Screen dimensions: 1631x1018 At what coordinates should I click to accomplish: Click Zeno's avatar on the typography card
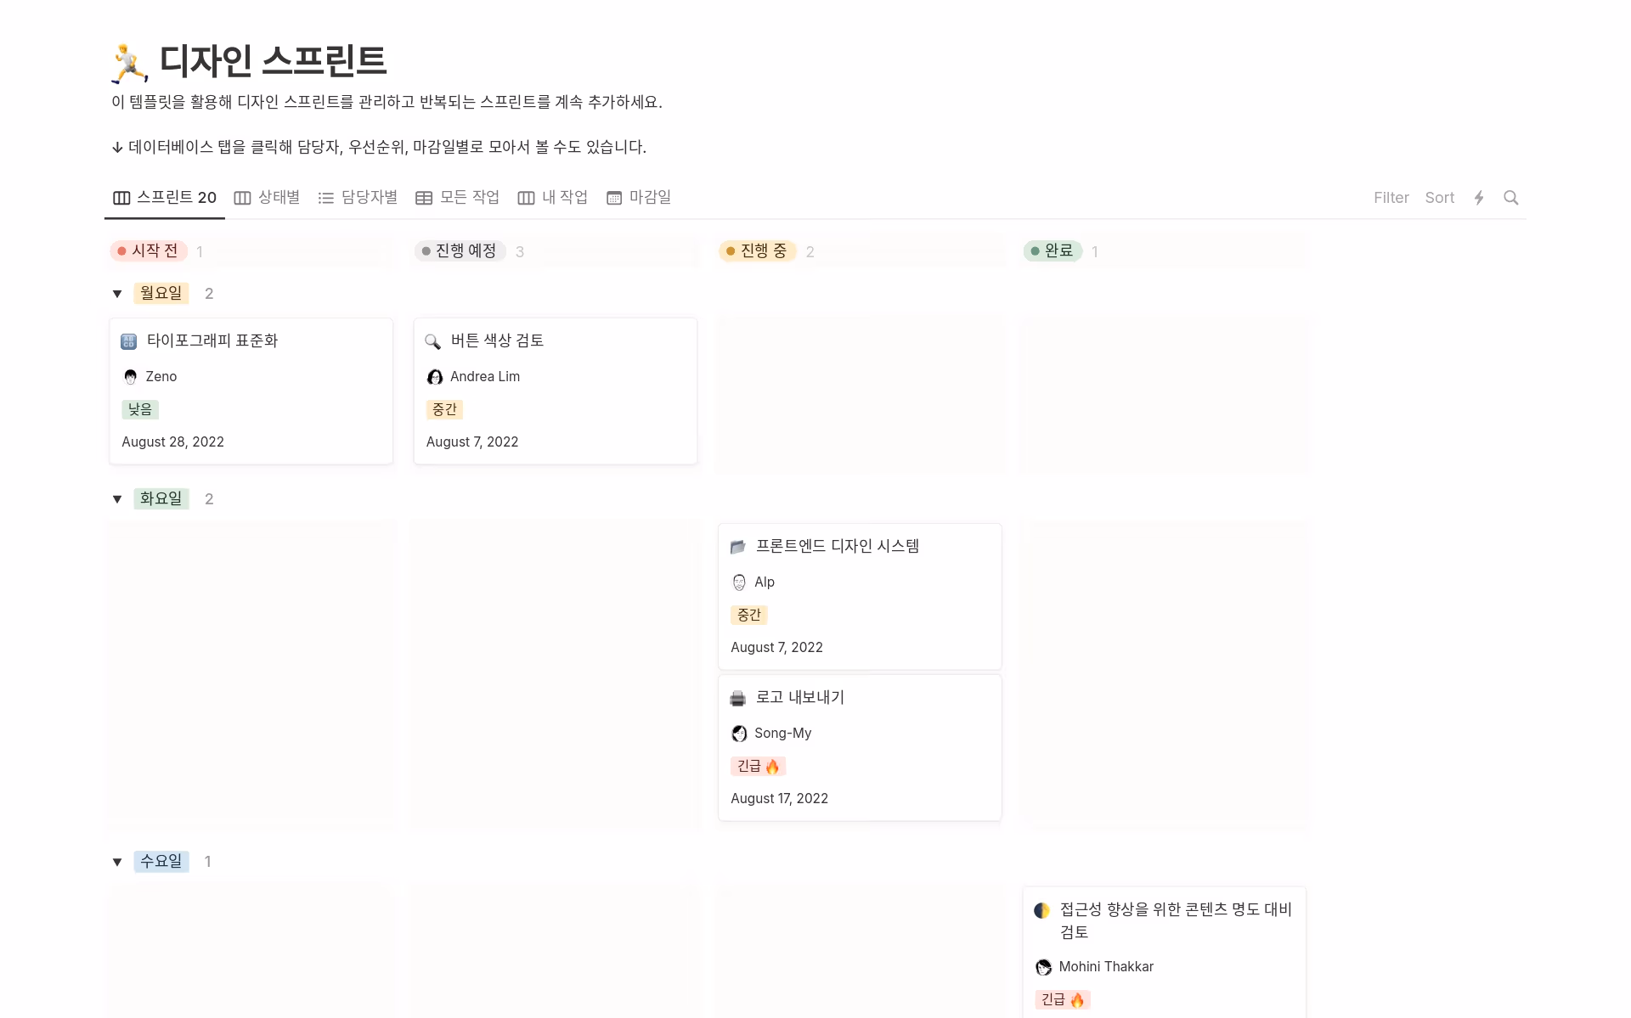coord(130,376)
